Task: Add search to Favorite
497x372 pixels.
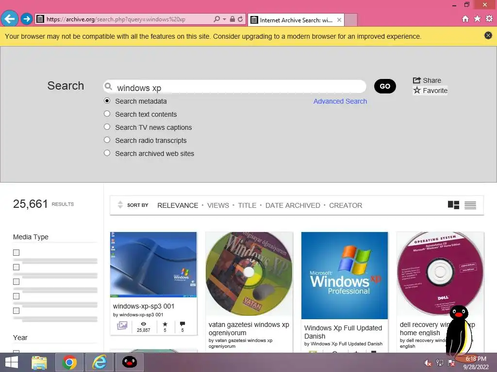Action: pos(430,91)
